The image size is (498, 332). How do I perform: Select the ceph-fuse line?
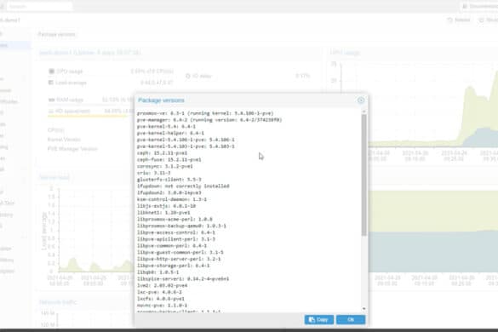point(169,160)
